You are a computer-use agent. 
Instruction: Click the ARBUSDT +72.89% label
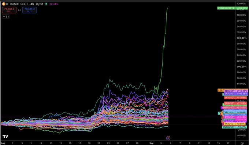pos(235,103)
